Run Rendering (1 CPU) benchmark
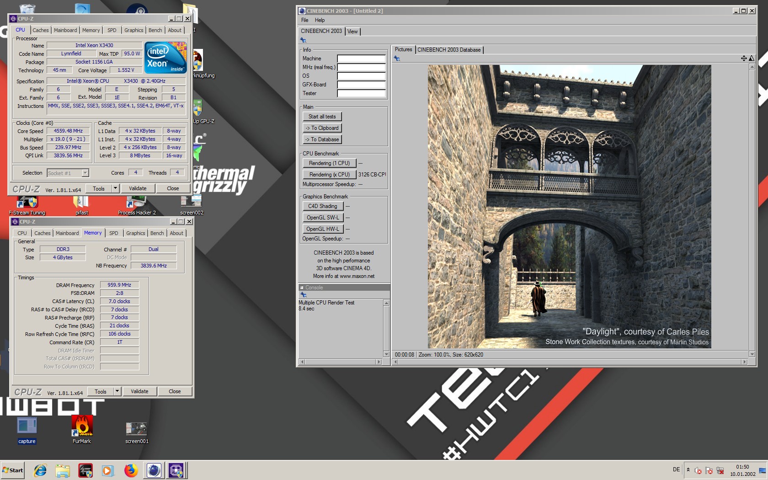Screen dimensions: 768x480 tap(329, 163)
